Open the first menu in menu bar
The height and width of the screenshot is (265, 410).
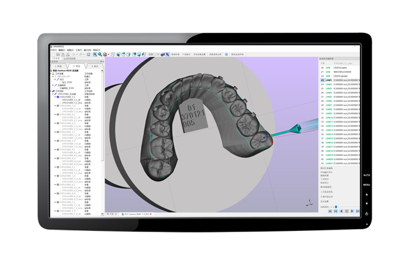[53, 49]
